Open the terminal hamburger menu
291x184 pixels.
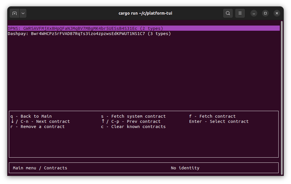[x=240, y=13]
